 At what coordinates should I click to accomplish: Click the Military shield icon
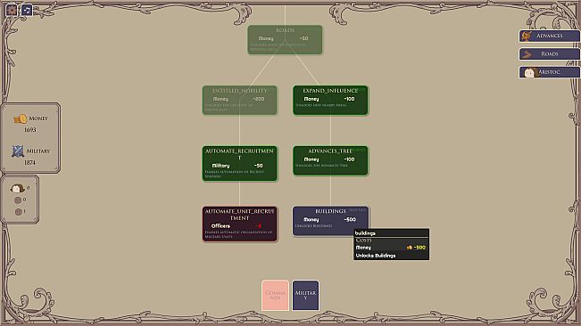(x=18, y=151)
